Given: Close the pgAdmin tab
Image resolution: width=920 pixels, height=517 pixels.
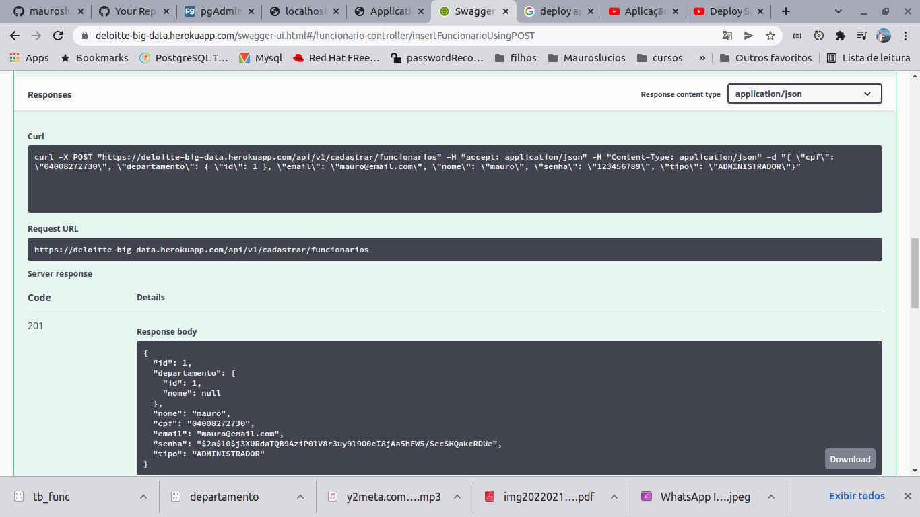Looking at the screenshot, I should click(251, 11).
